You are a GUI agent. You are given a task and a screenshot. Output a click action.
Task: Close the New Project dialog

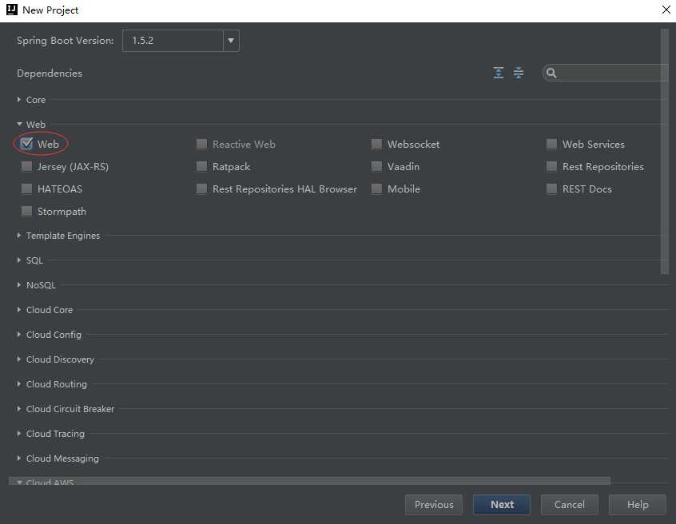pos(666,10)
